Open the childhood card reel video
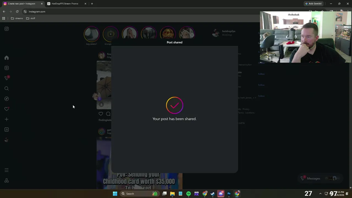 (139, 163)
